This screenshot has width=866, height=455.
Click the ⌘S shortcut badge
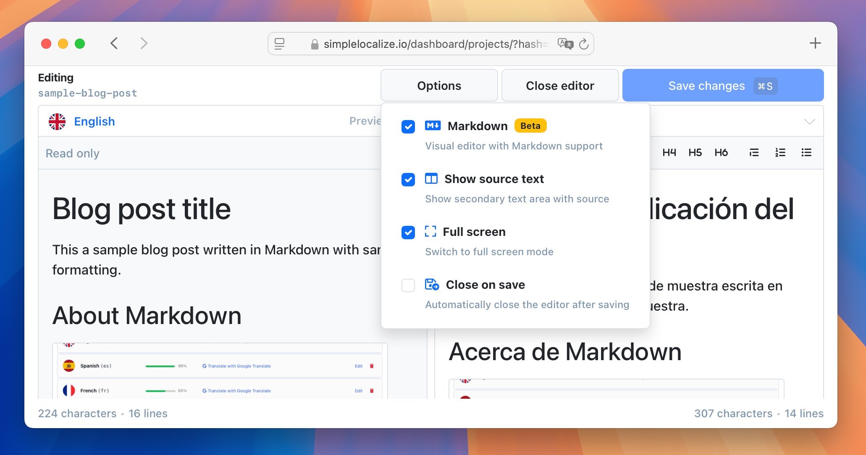point(765,86)
